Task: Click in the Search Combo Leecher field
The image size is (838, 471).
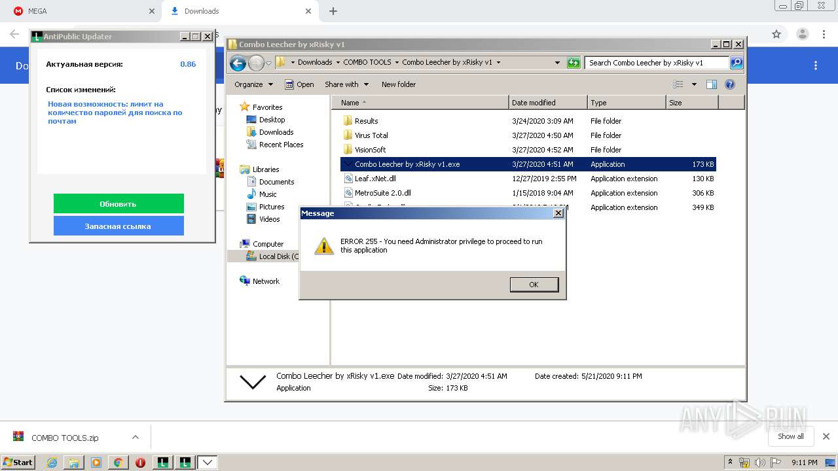Action: pyautogui.click(x=657, y=63)
